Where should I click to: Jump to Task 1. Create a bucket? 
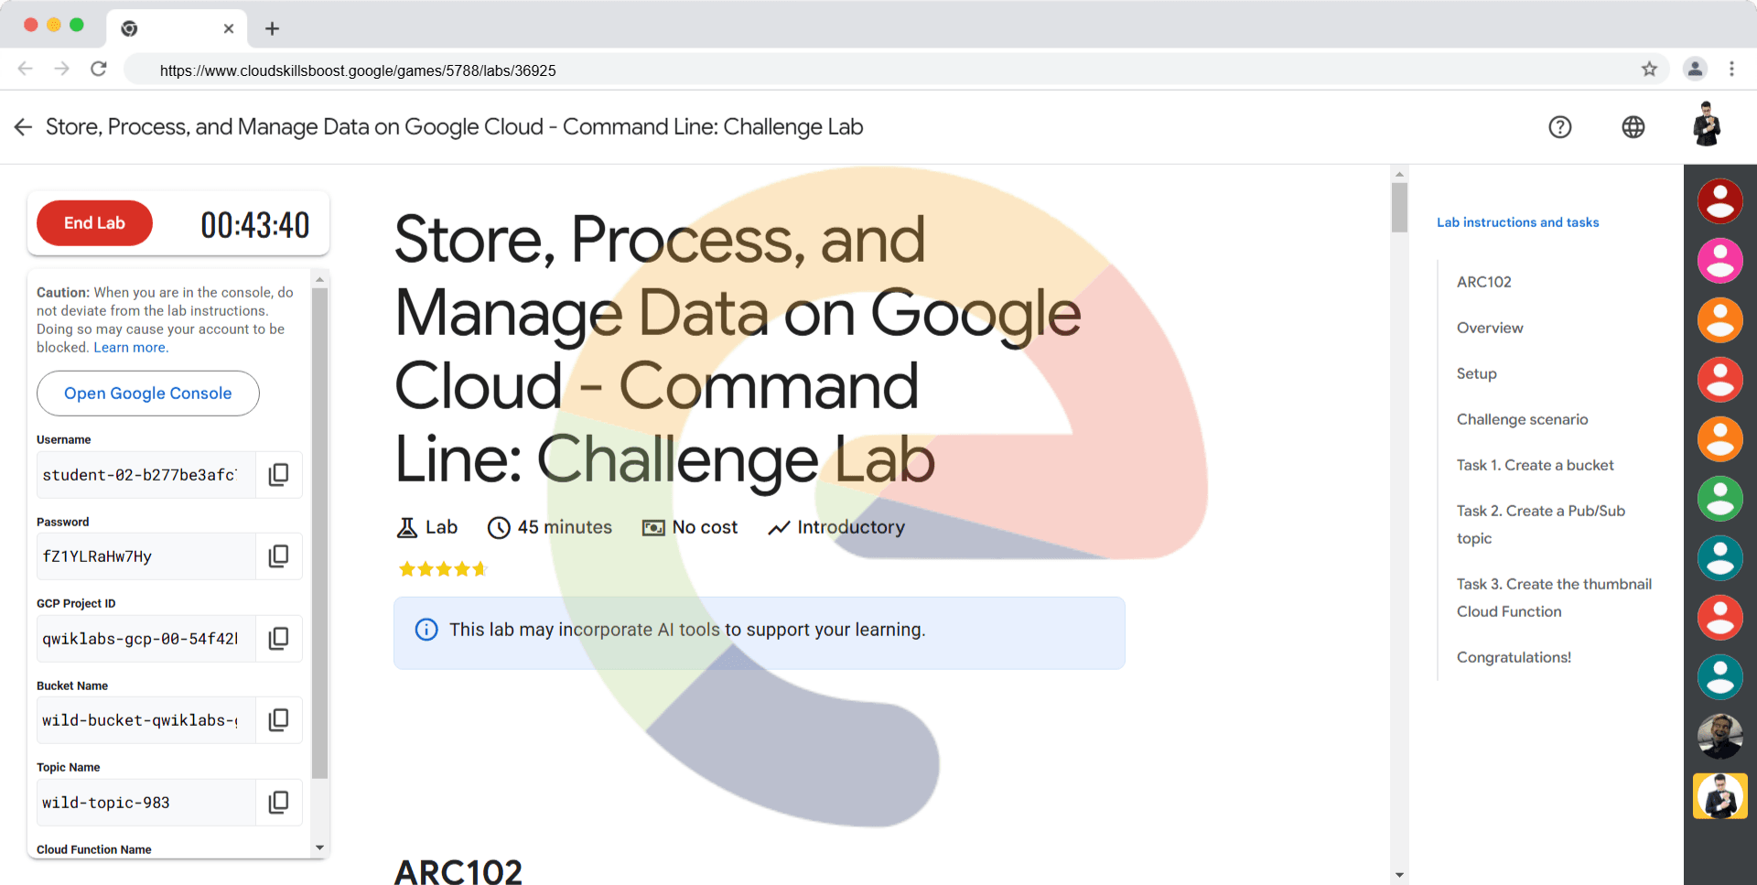[x=1535, y=465]
